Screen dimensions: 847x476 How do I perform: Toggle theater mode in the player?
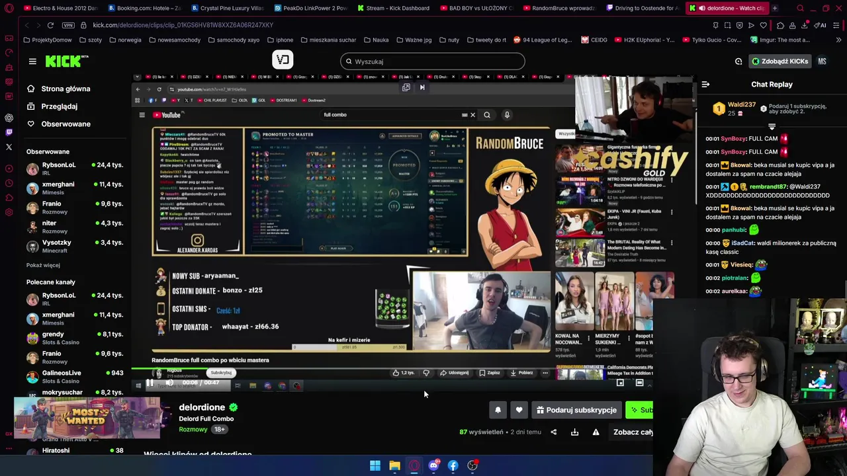point(639,383)
